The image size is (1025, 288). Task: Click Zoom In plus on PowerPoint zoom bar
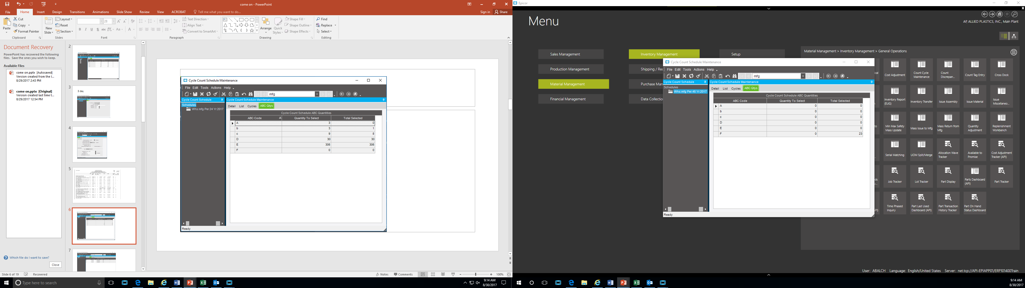(491, 274)
